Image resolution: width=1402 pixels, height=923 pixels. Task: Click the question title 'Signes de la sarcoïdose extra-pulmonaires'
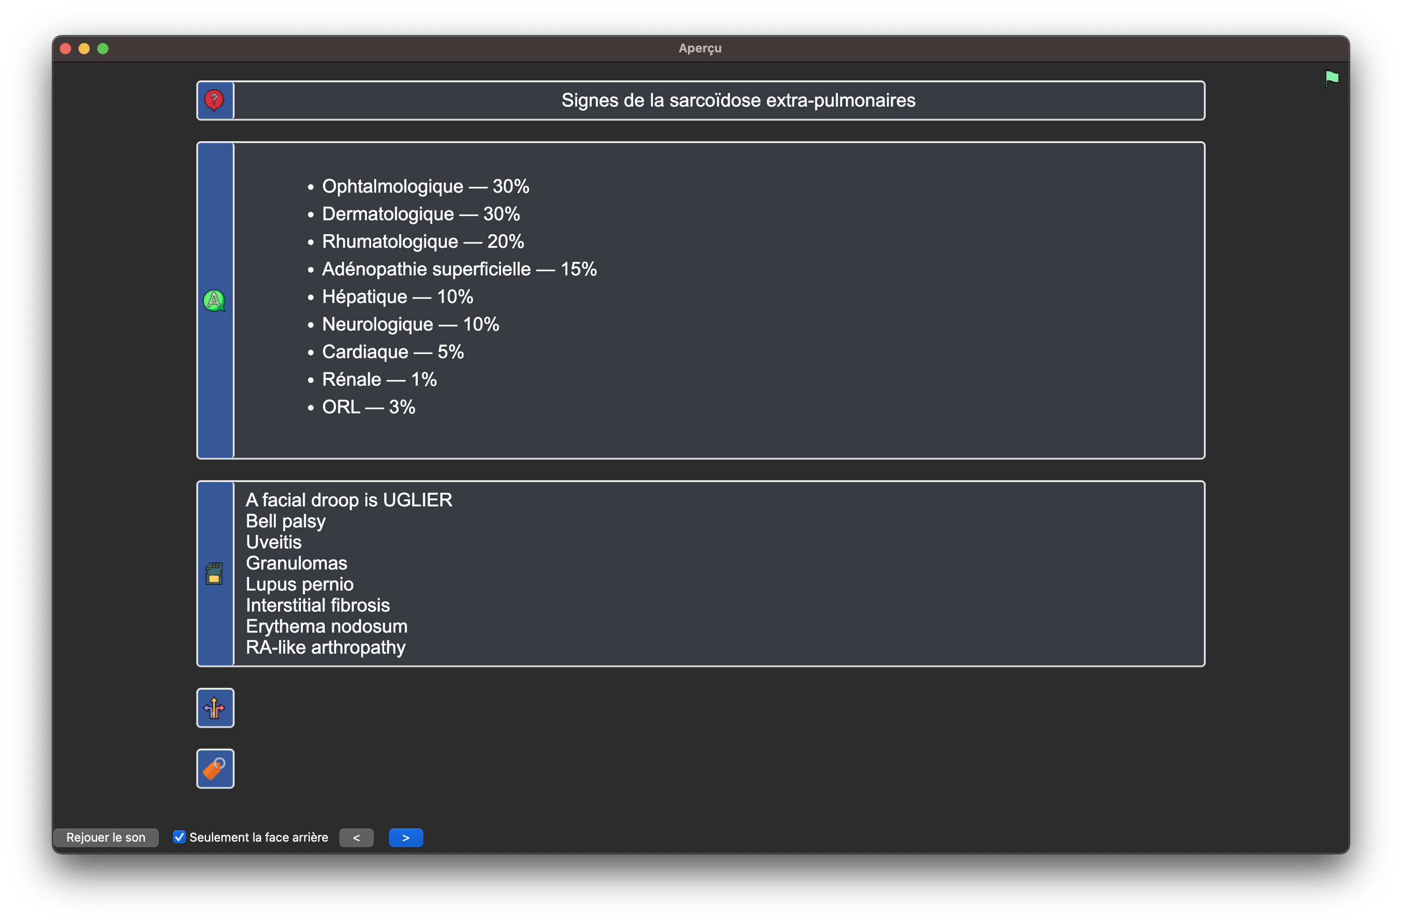coord(738,100)
